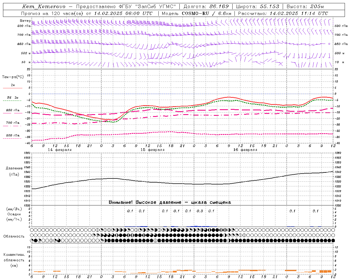The height and width of the screenshot is (279, 349).
Task: Click the Осадки precipitation label
Action: pos(14,214)
